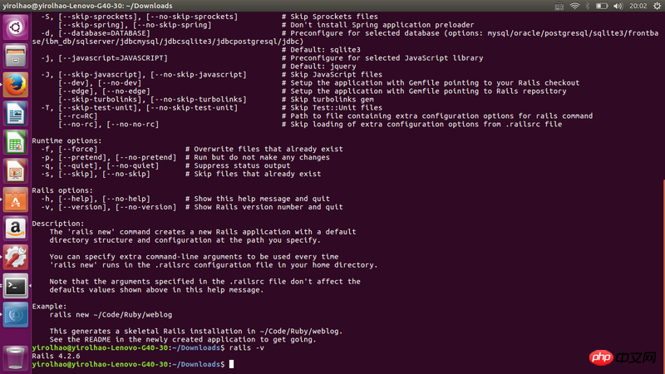Open Ubuntu Software Center icon
The width and height of the screenshot is (665, 374).
[16, 199]
